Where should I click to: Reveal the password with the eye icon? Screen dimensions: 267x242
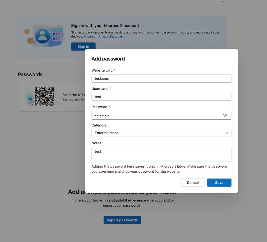[225, 115]
